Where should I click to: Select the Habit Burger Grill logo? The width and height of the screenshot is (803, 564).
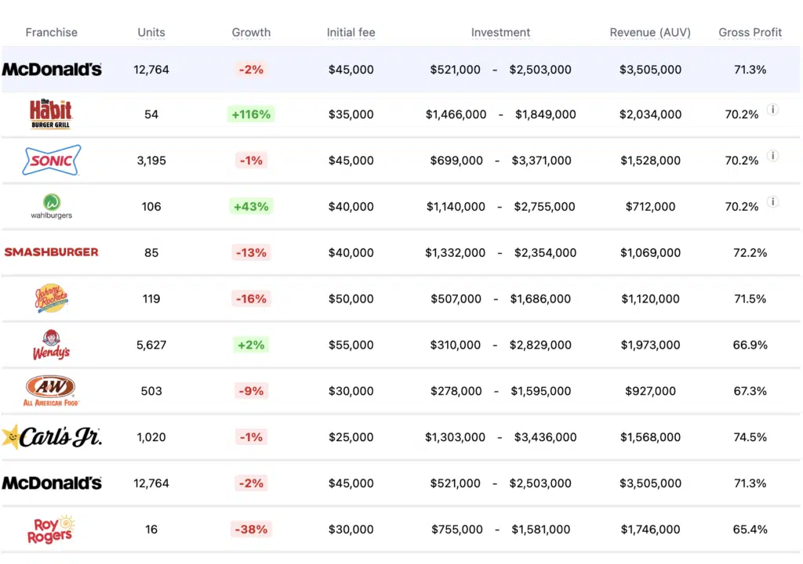[x=52, y=114]
